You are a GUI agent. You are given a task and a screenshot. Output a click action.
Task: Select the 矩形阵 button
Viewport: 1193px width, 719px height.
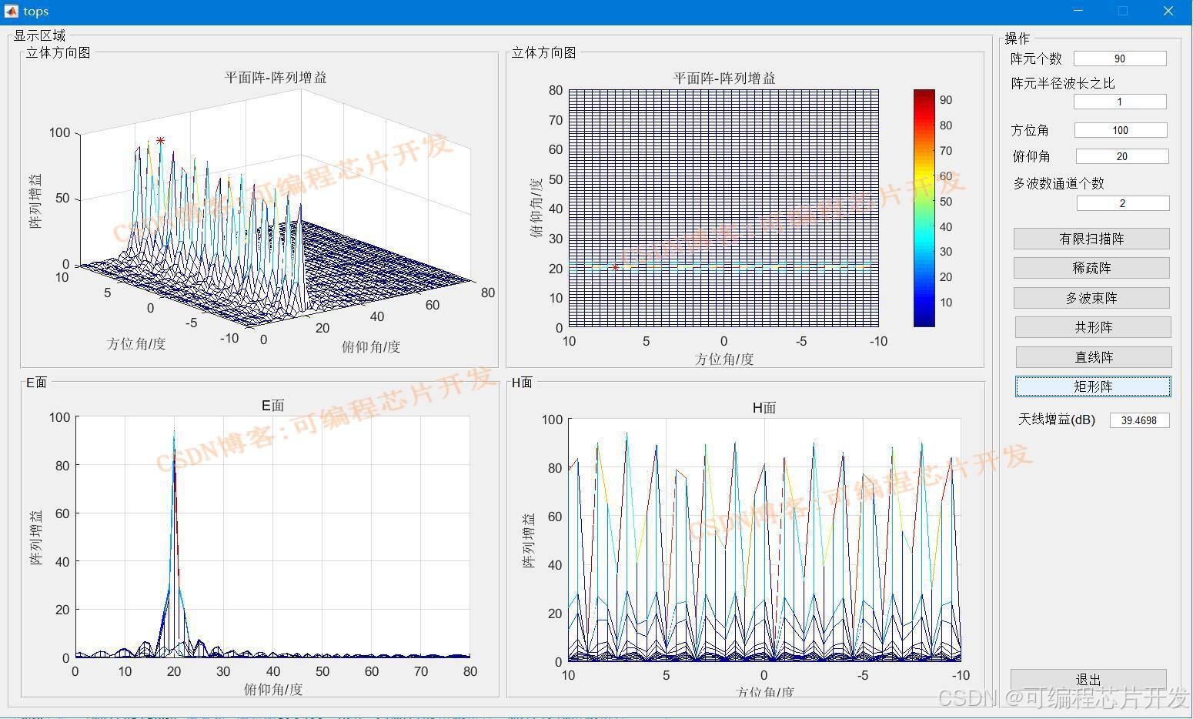[1093, 386]
